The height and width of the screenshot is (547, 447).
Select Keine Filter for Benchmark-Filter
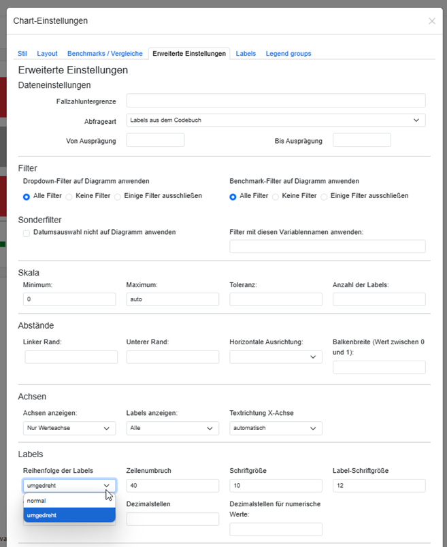pos(276,197)
